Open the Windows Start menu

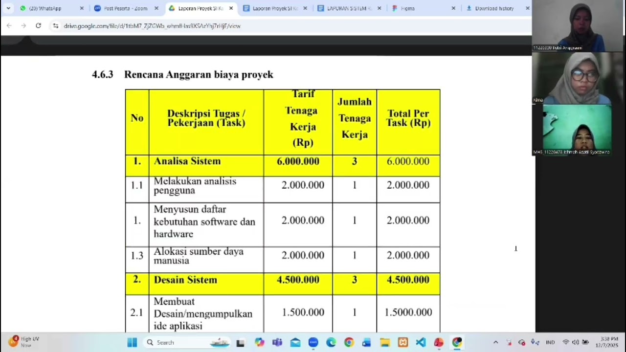click(132, 342)
